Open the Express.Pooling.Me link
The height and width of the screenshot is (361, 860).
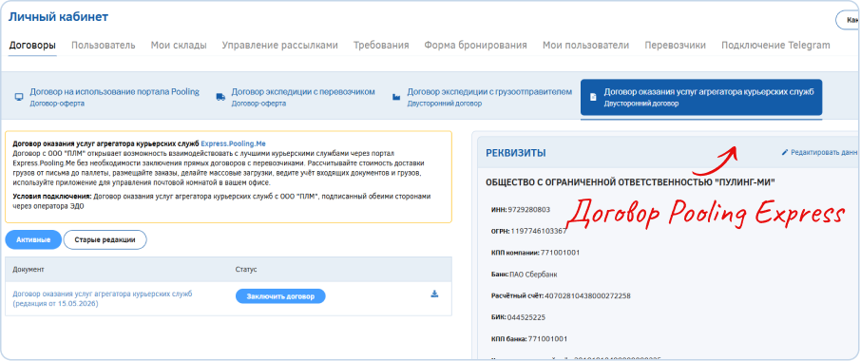click(233, 143)
